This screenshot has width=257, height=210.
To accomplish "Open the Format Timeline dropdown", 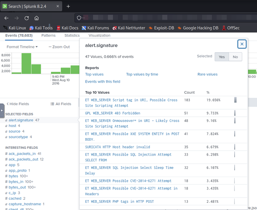I will pos(22,47).
